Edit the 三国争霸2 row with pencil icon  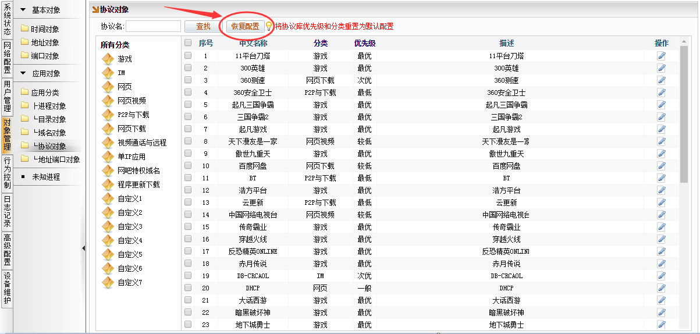[662, 117]
